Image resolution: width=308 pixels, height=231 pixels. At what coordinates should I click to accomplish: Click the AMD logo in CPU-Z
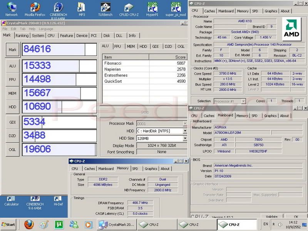tap(291, 29)
